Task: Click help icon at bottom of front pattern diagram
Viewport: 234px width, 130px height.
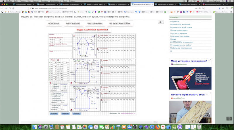Action: pyautogui.click(x=71, y=110)
